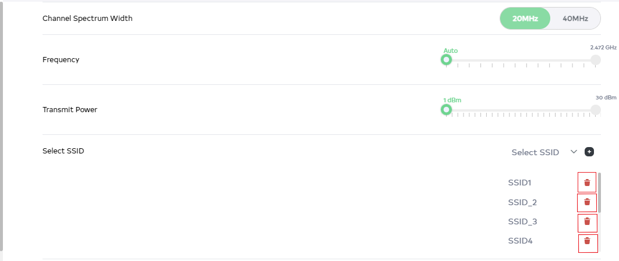Set Frequency slider to 2.472 GHz end
Image resolution: width=619 pixels, height=261 pixels.
pos(595,60)
